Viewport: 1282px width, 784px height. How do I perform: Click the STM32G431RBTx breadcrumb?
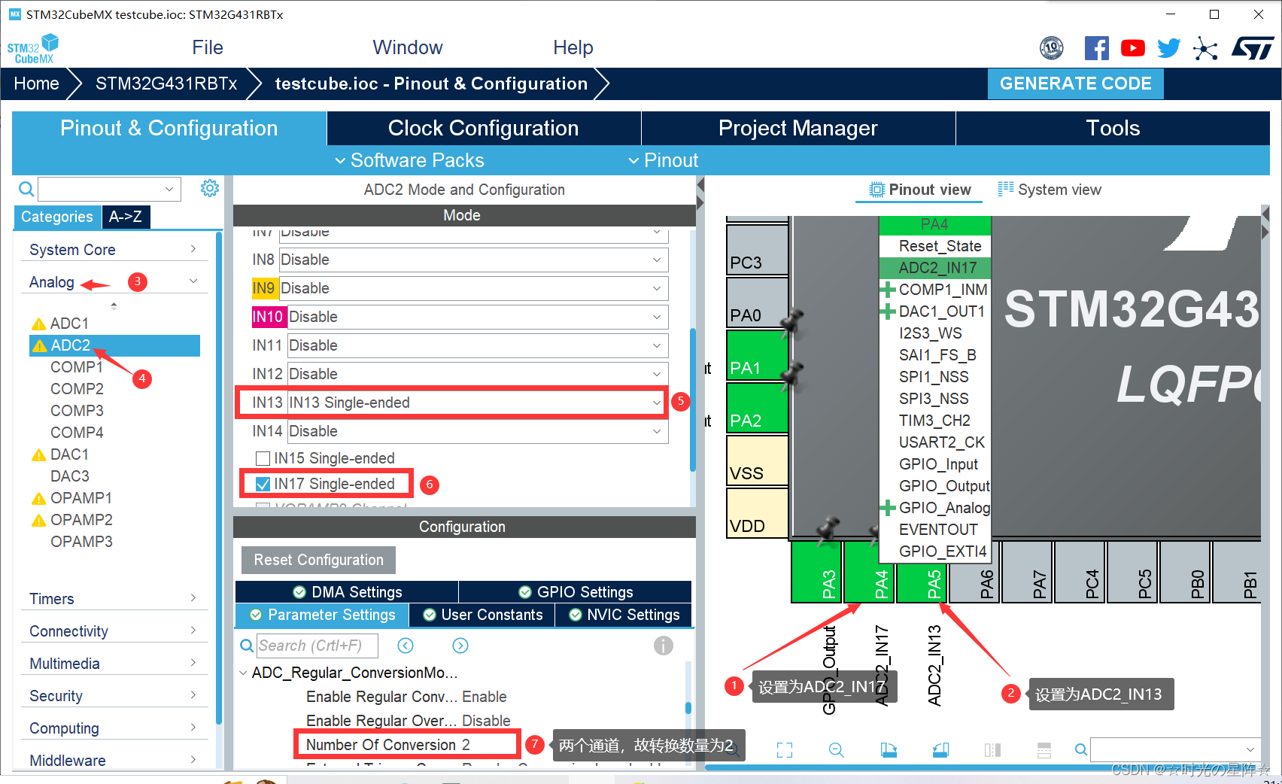[x=166, y=84]
